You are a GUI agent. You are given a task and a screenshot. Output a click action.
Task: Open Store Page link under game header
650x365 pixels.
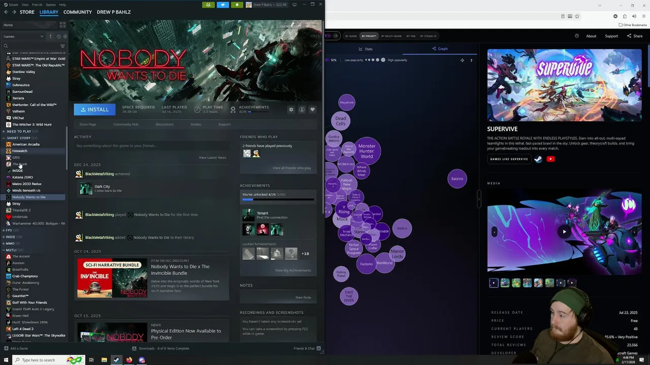click(87, 124)
